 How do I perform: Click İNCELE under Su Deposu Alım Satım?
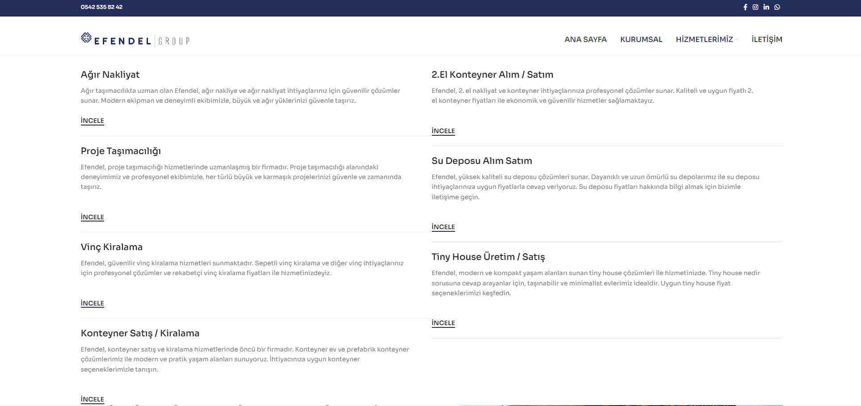click(x=443, y=227)
